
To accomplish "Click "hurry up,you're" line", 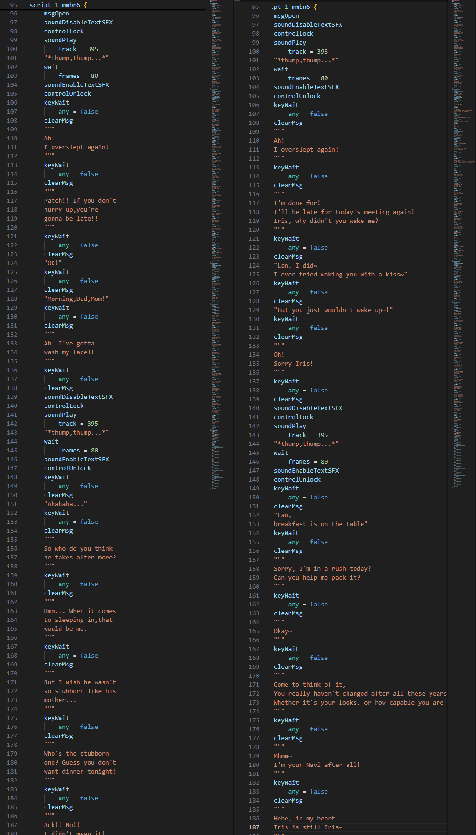I will click(71, 210).
